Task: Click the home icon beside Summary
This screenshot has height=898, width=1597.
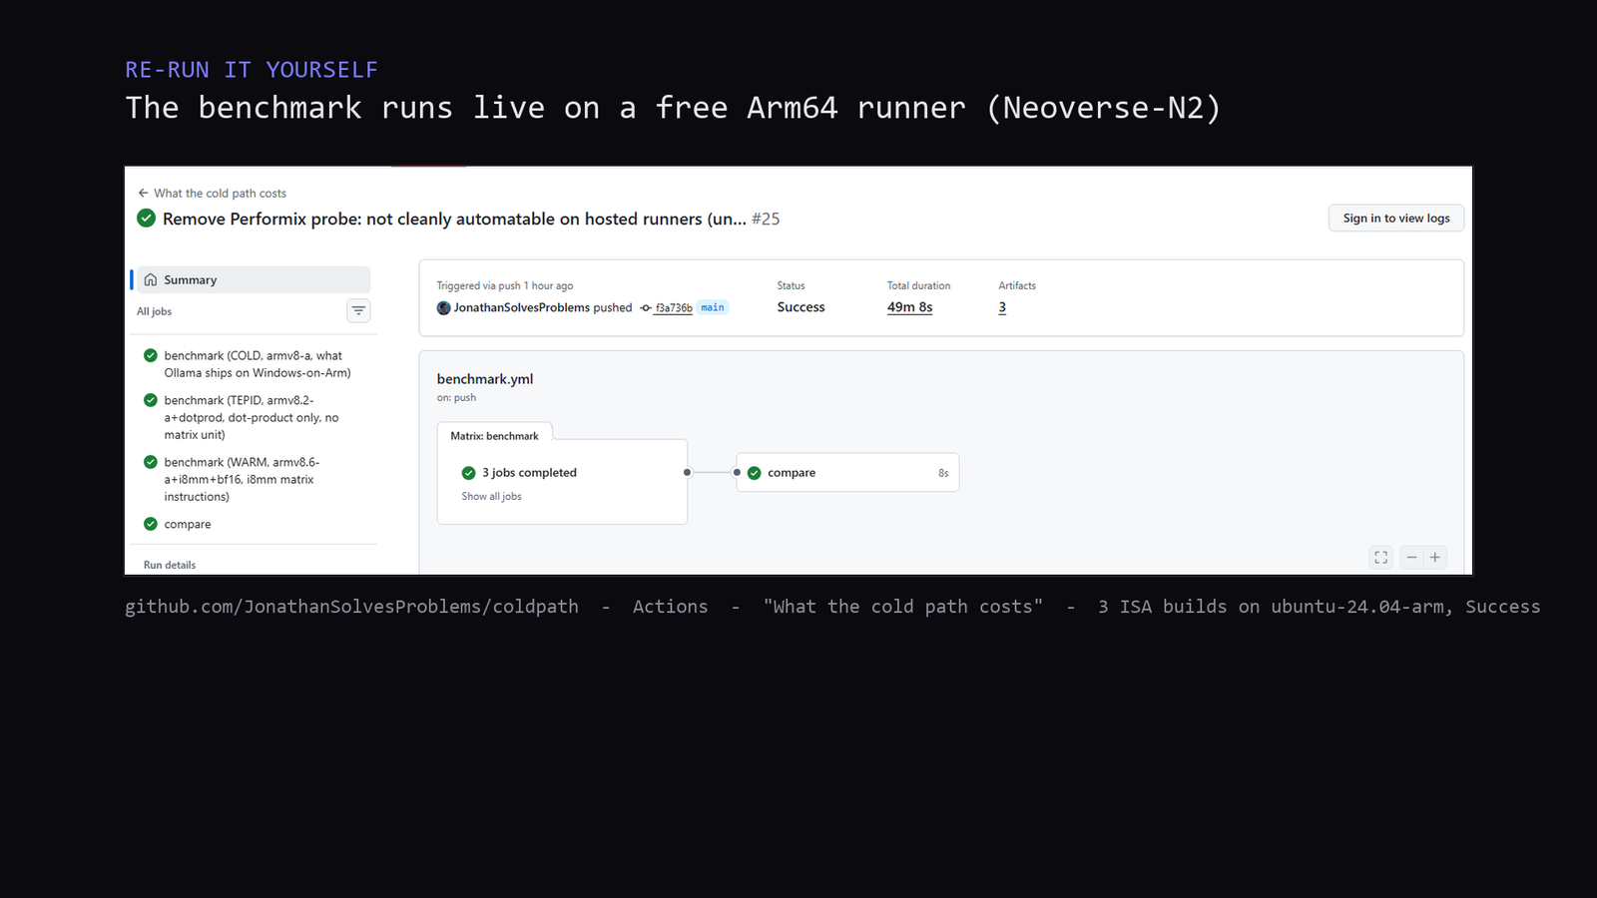Action: click(151, 279)
